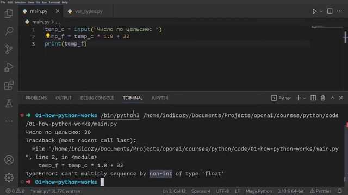Change indentation via Spaces: 4
Screen dimensions: 348x195
(201, 191)
